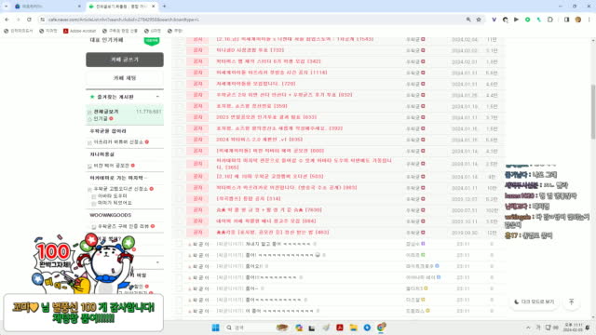The width and height of the screenshot is (596, 335).
Task: Show hidden tray icons chevron
Action: 528,328
